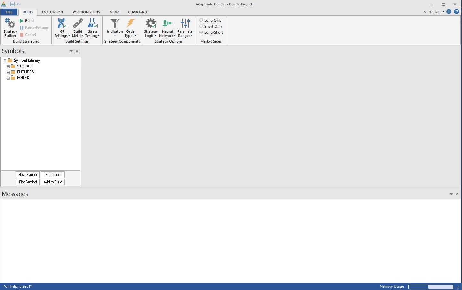This screenshot has width=462, height=290.
Task: Select the Short Only radio button
Action: click(201, 26)
